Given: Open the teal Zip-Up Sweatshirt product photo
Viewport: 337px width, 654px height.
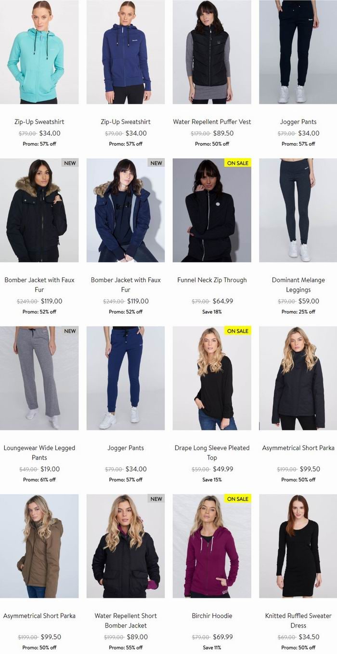Looking at the screenshot, I should click(39, 52).
